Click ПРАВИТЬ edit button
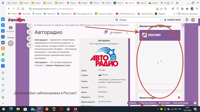The height and width of the screenshot is (112, 200). point(116,33)
